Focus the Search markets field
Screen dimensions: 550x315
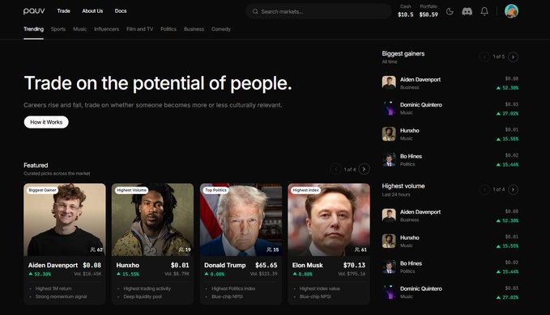point(318,11)
